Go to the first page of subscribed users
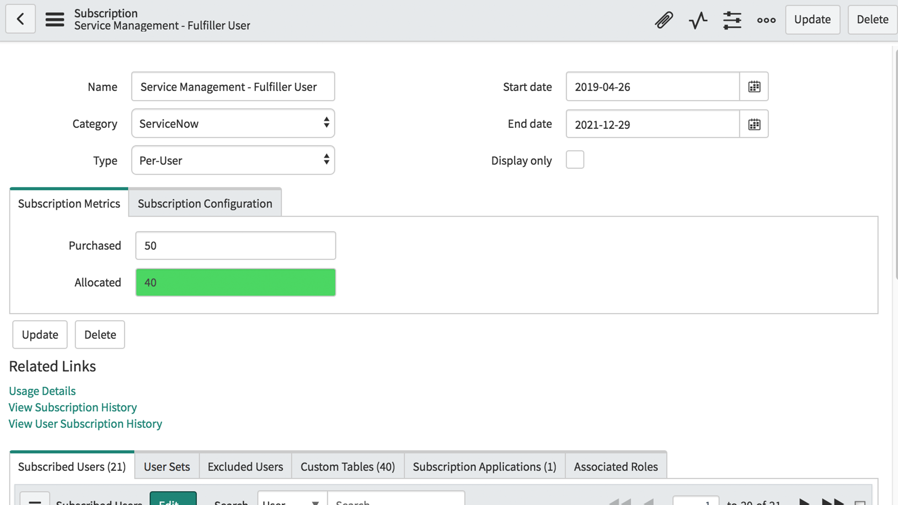The width and height of the screenshot is (898, 505). [x=620, y=502]
